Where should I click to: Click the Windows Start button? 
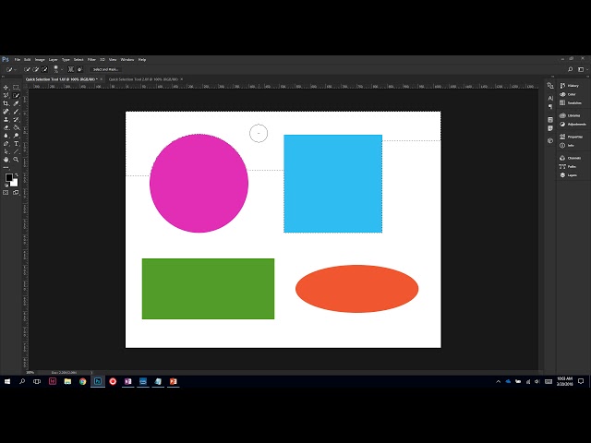click(x=7, y=380)
